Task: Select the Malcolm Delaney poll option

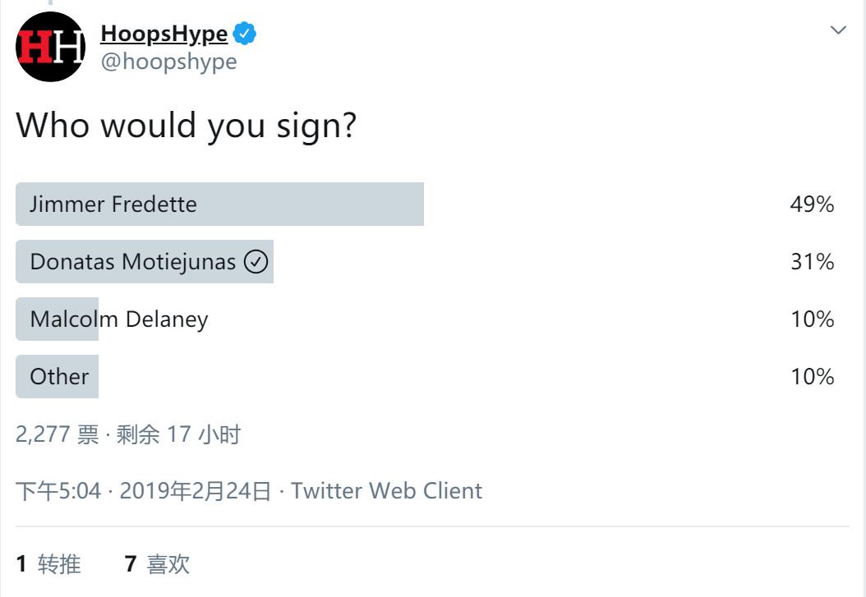Action: pos(119,319)
